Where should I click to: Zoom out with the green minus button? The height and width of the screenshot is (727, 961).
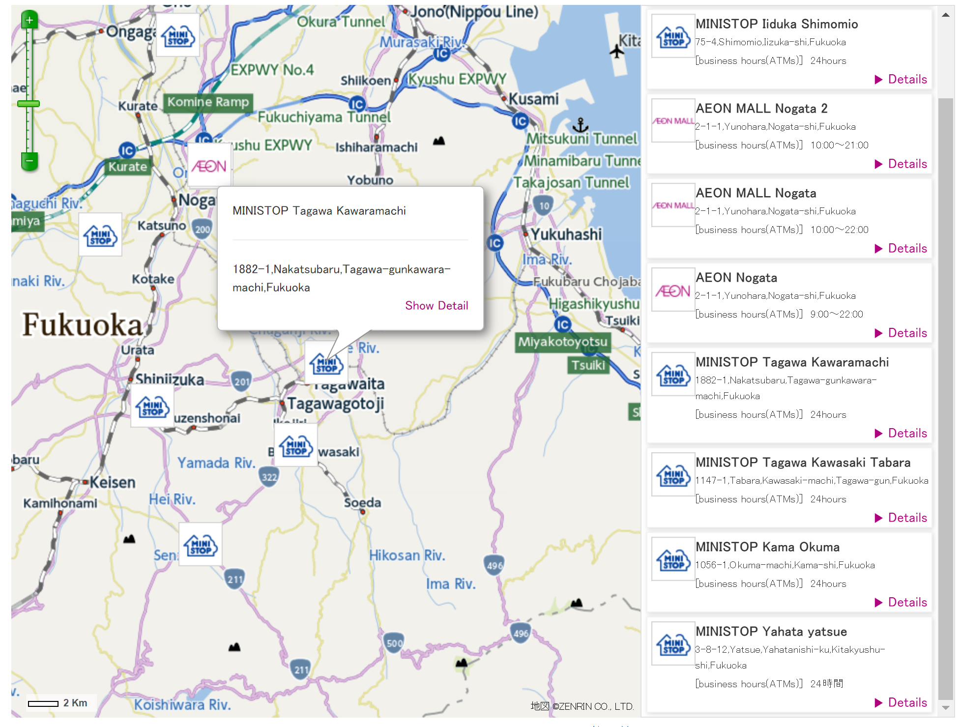pos(29,161)
